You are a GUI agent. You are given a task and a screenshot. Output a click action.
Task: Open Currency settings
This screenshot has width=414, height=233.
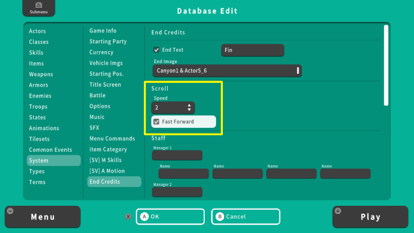[x=101, y=52]
